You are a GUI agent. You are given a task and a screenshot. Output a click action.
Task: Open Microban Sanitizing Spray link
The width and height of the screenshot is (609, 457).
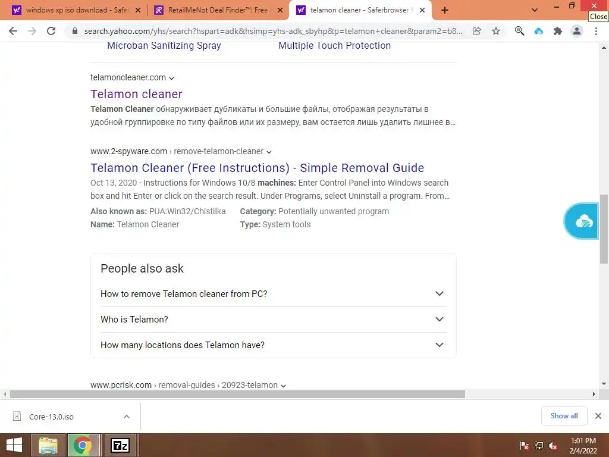(164, 45)
